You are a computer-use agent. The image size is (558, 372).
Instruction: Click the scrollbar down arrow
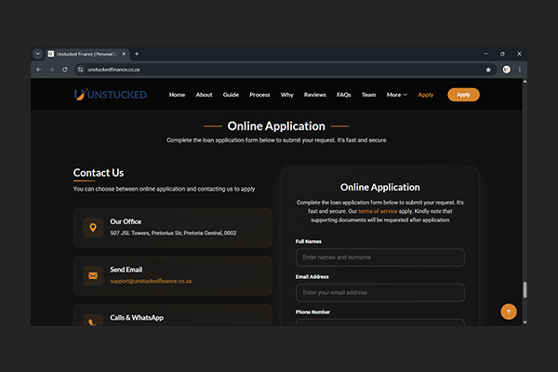pyautogui.click(x=525, y=322)
